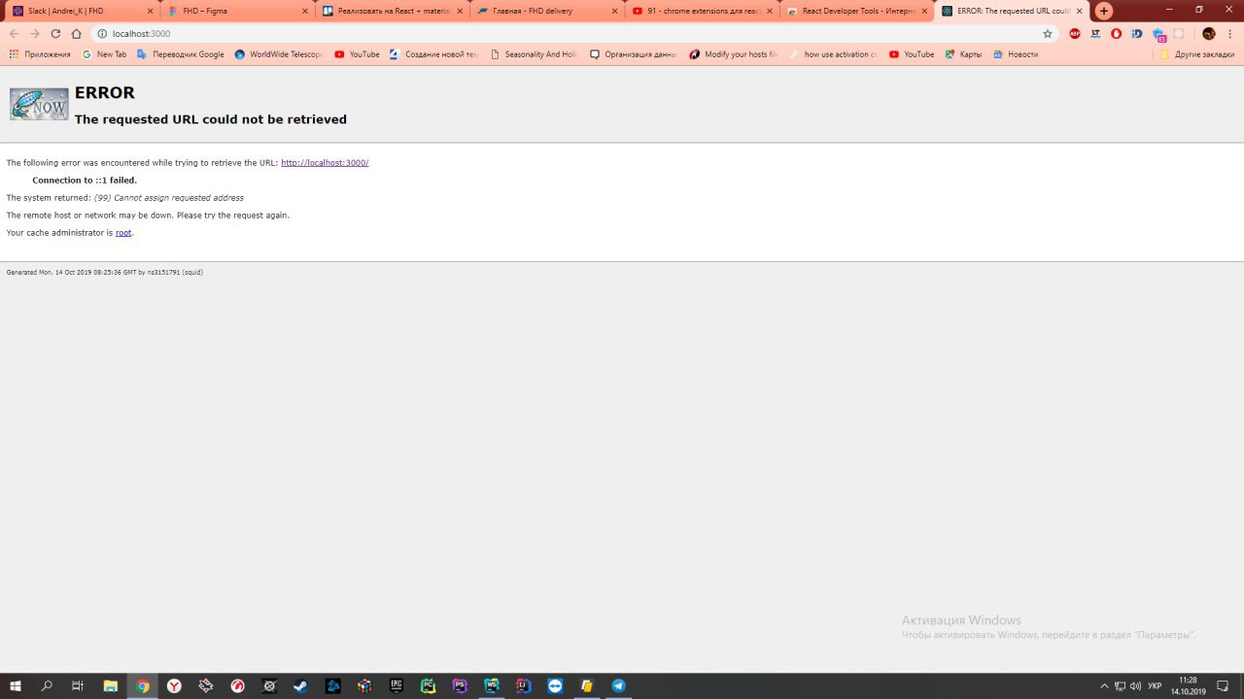Open IntelliJ IDEA from the taskbar
1244x699 pixels.
(523, 685)
